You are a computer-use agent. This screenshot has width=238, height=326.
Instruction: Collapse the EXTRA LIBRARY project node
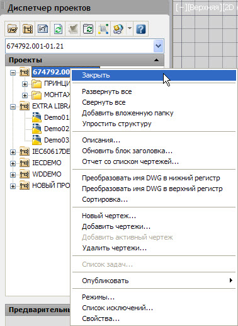(13, 107)
